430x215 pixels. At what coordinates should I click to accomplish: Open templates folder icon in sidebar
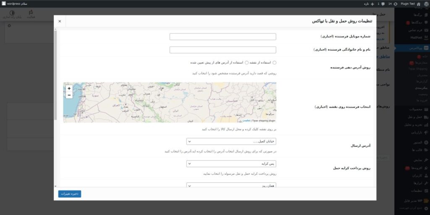[426, 150]
